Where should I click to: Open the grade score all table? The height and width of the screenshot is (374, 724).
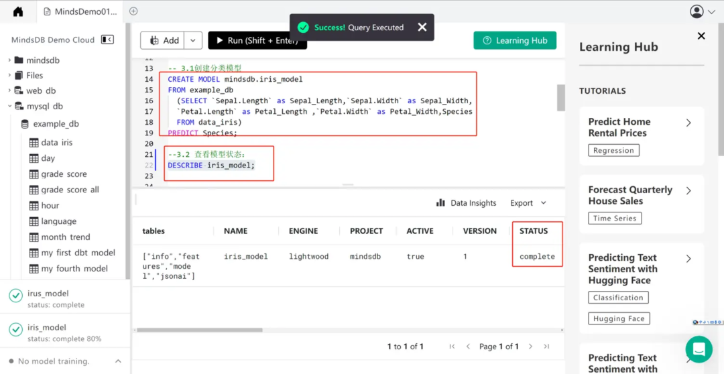pos(70,190)
